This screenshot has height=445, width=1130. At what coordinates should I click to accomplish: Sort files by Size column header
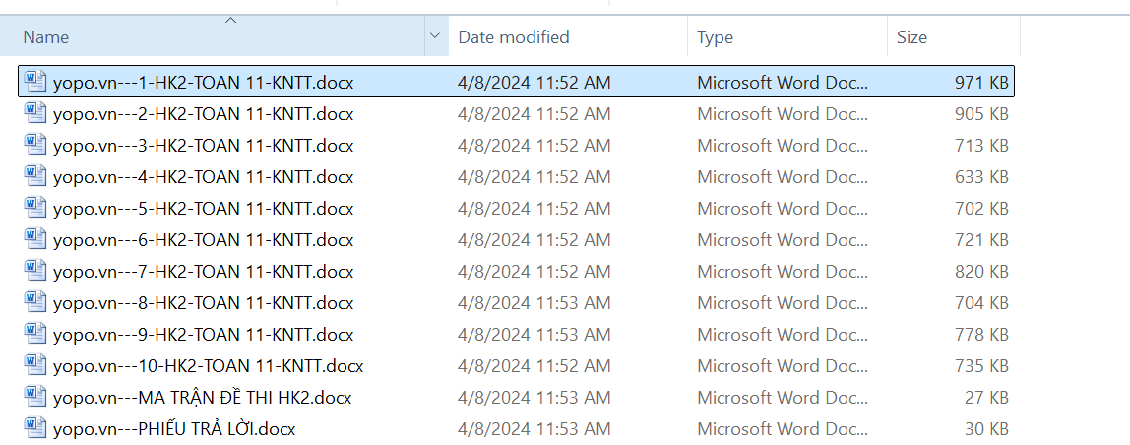tap(911, 37)
